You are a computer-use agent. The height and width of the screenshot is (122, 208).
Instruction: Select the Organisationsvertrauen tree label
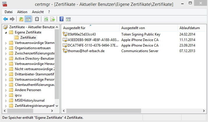click(x=33, y=48)
